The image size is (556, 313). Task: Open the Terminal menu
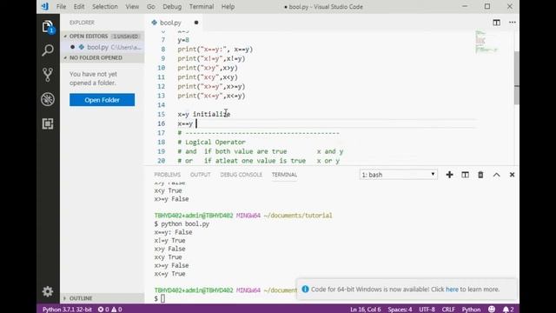click(202, 6)
